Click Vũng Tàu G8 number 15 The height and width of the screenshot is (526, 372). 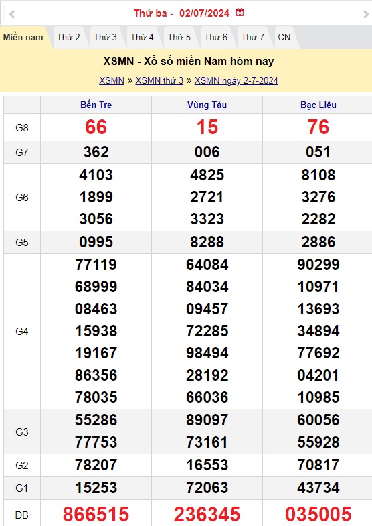pos(207,127)
